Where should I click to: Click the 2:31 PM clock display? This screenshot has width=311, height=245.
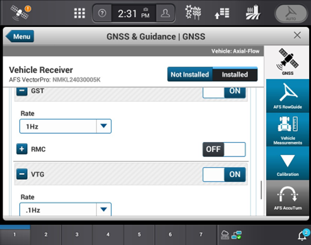coord(133,14)
